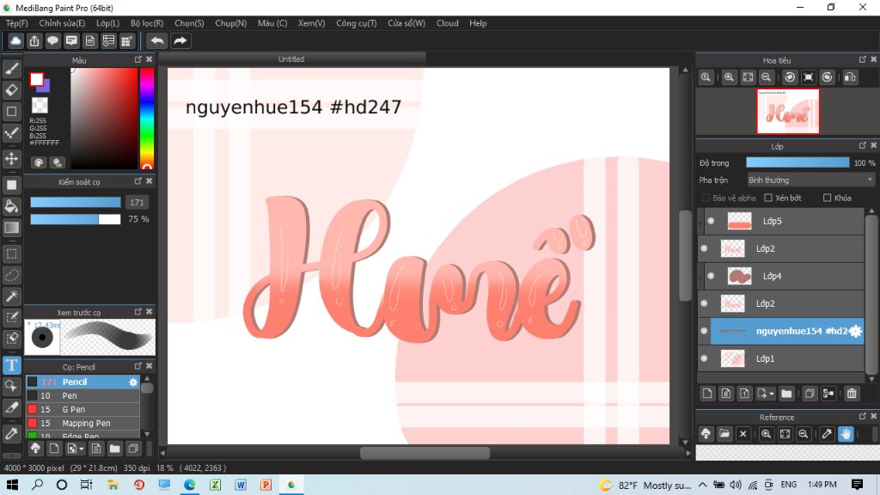
Task: Enable the Xén bớt checkbox
Action: 768,199
